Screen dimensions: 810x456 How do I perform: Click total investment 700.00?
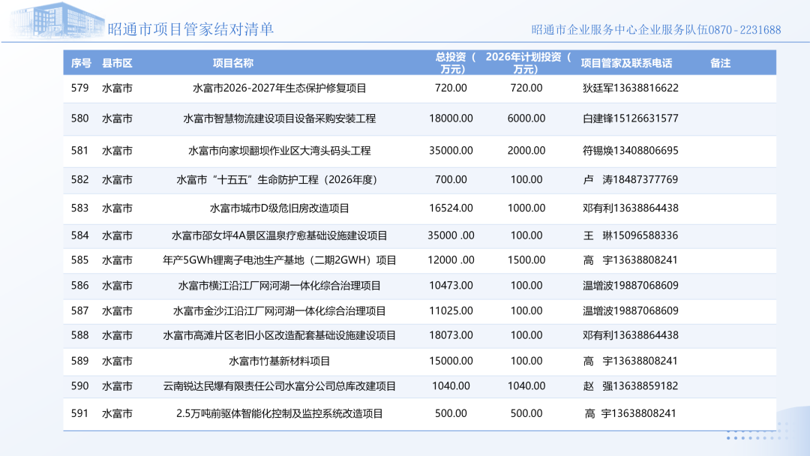coord(451,180)
